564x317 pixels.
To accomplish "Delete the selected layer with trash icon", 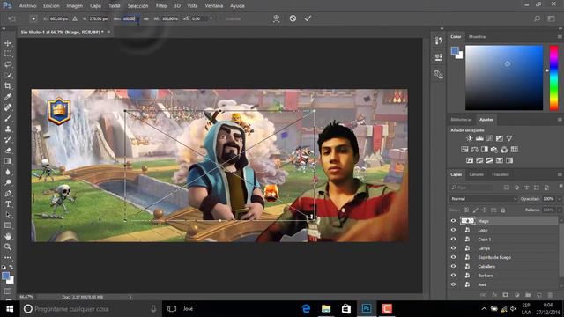I will 550,295.
